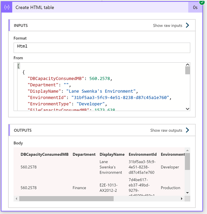Click the Body table down scroll arrow
Screen dimensions: 207x214
[187, 193]
